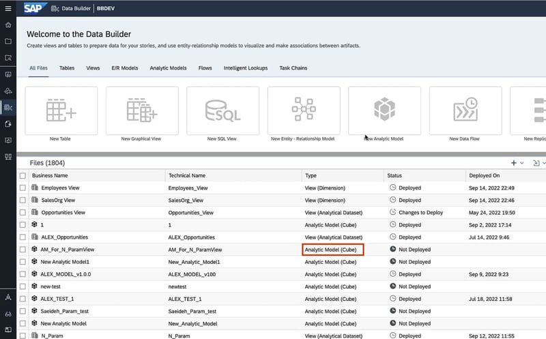Click the New Table tile
This screenshot has height=339, width=546.
click(61, 110)
